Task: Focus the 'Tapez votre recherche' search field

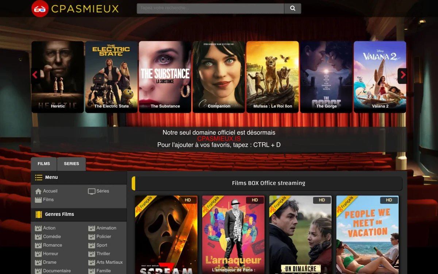Action: 210,8
